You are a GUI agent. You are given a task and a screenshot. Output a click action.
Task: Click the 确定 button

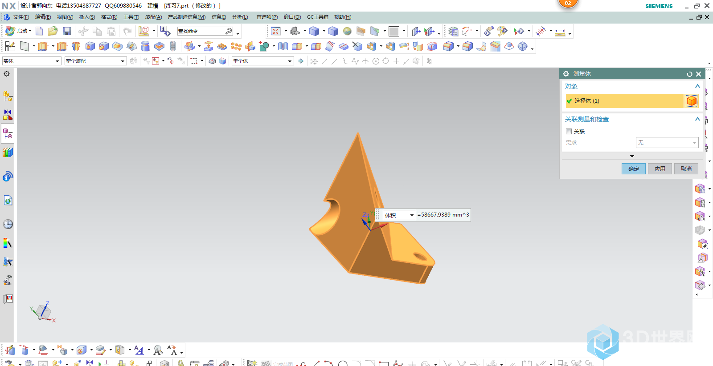tap(634, 169)
